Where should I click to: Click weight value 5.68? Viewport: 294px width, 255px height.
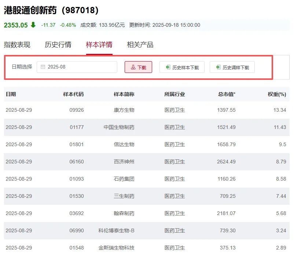[x=281, y=213]
